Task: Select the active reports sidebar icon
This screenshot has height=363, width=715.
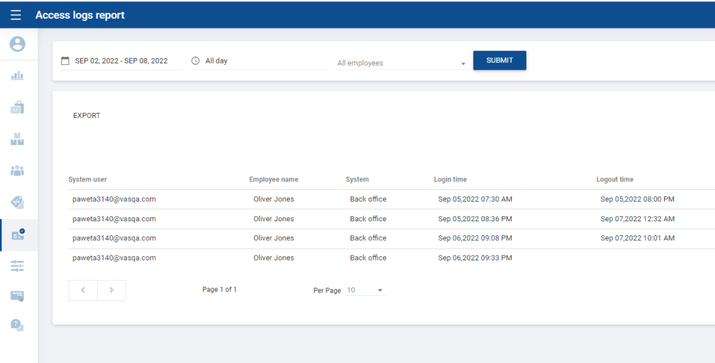Action: 18,235
